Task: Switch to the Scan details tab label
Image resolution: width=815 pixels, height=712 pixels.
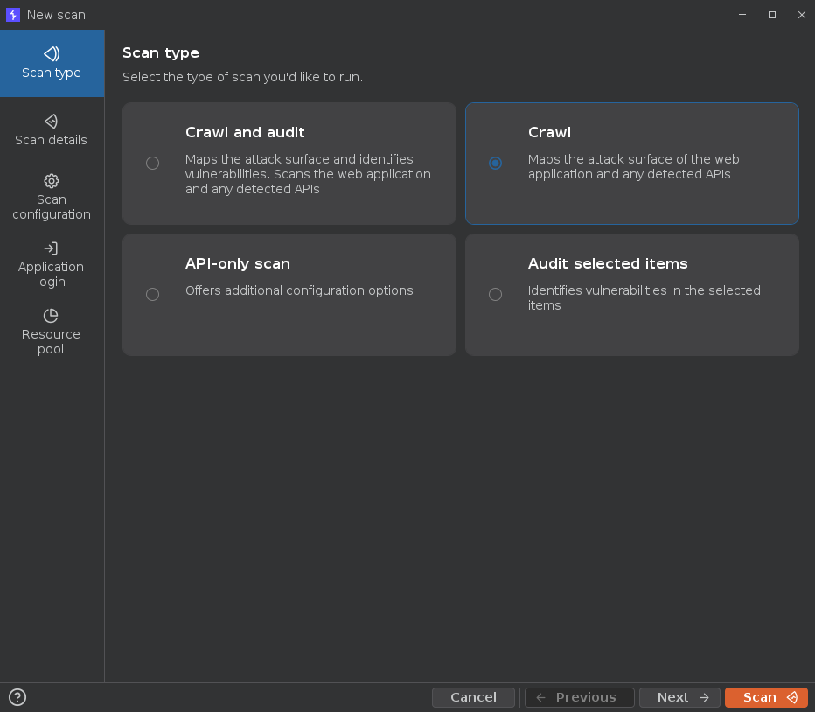Action: pyautogui.click(x=52, y=140)
